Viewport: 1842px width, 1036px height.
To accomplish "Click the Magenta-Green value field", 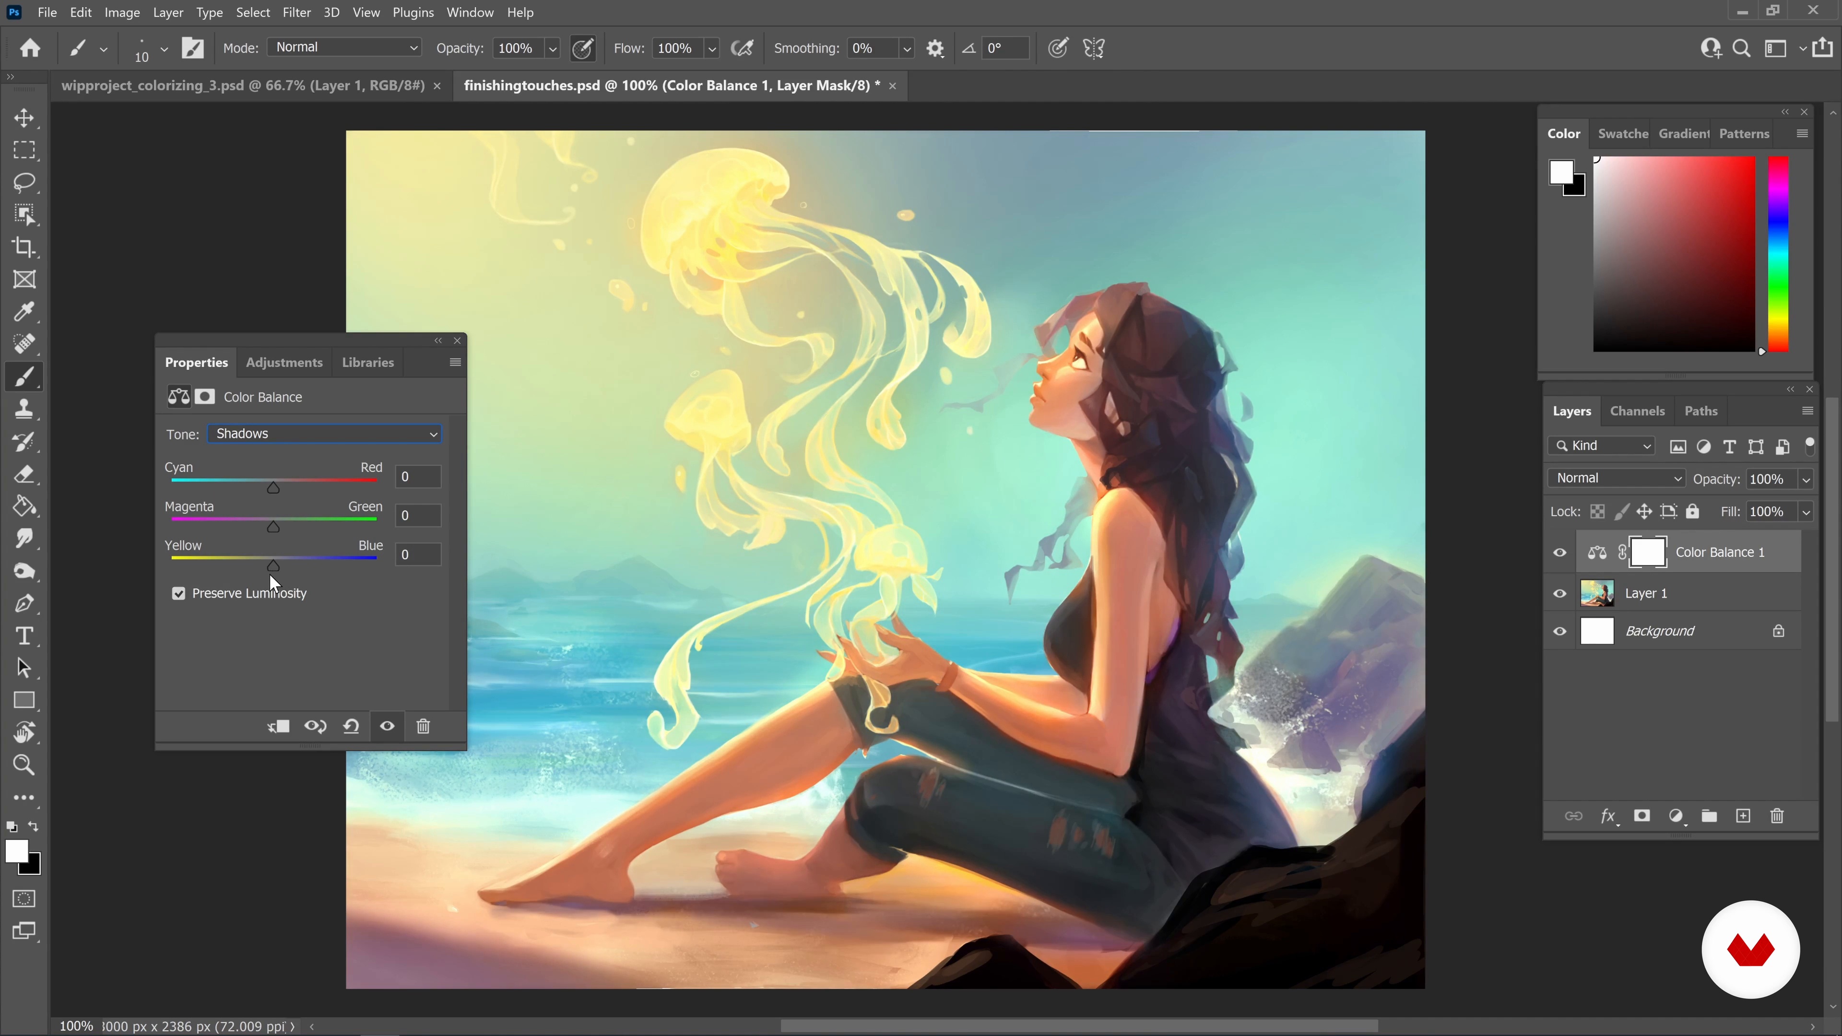I will [418, 516].
